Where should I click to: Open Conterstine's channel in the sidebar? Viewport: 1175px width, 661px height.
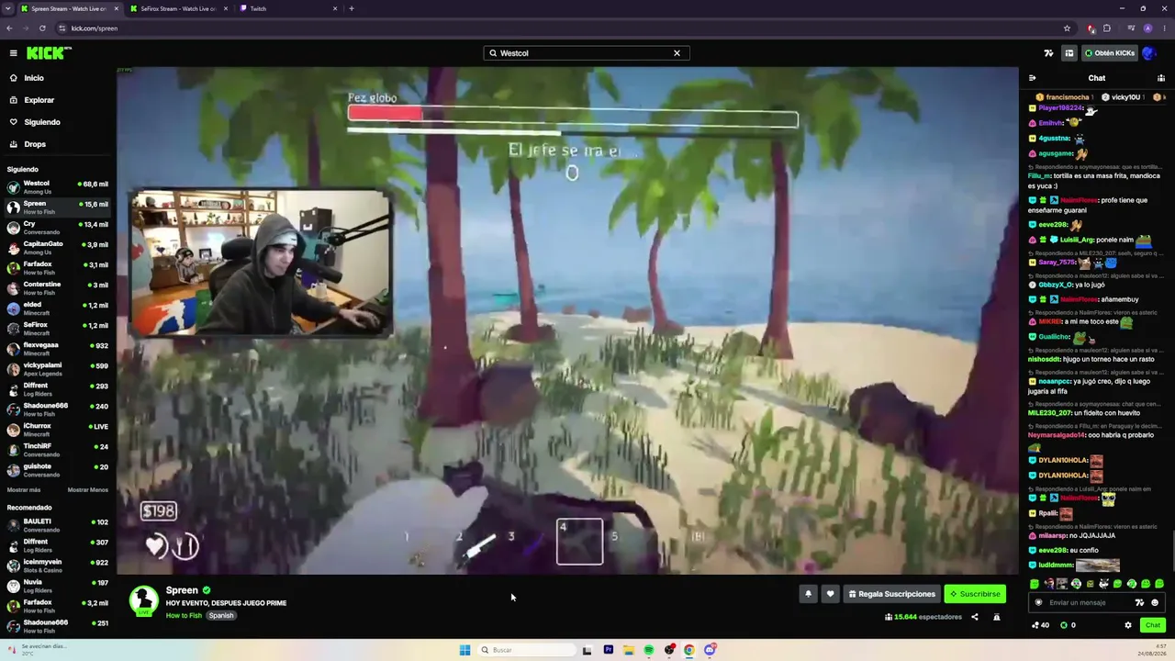click(x=57, y=288)
